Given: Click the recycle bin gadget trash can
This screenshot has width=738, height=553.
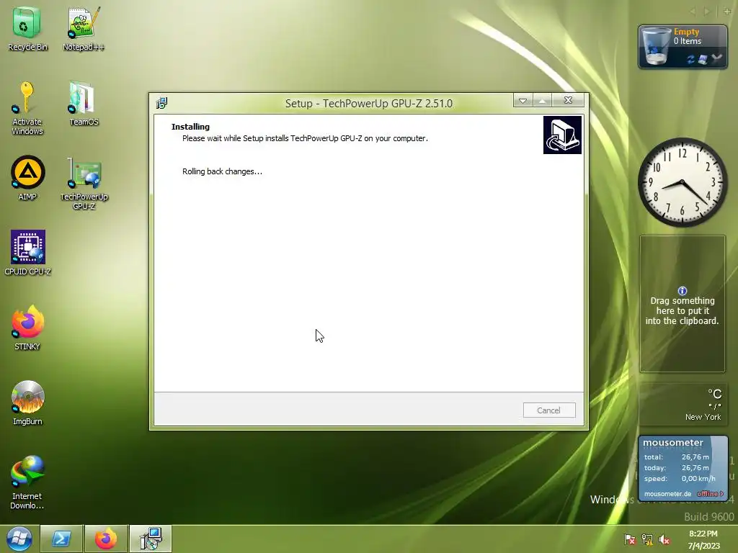Looking at the screenshot, I should coord(656,45).
